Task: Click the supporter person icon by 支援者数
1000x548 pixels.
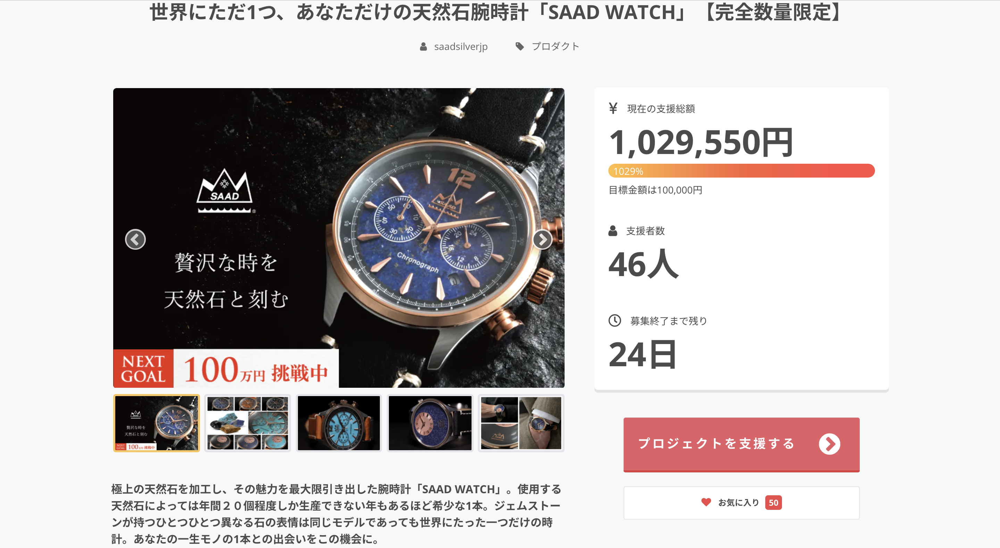Action: 612,231
